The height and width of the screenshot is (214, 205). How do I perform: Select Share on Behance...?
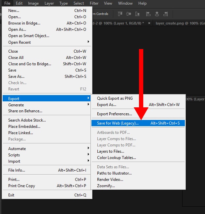47,111
